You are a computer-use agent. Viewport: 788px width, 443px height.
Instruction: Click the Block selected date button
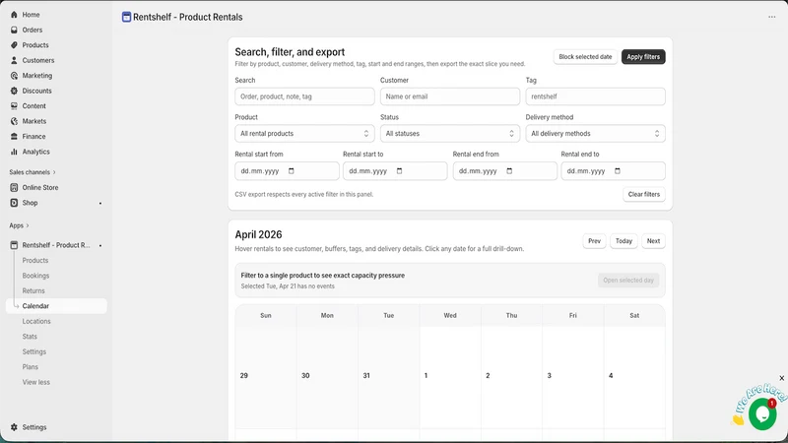pyautogui.click(x=585, y=57)
